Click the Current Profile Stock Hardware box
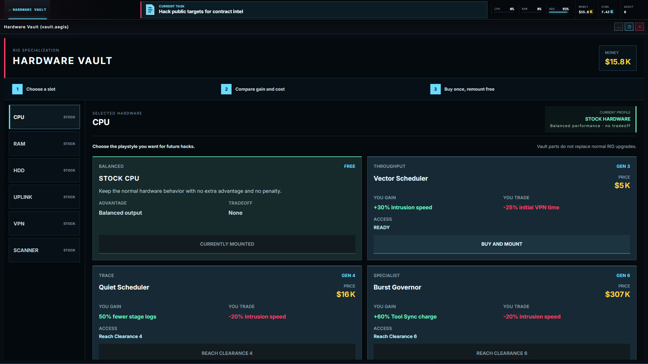648x364 pixels. pyautogui.click(x=590, y=119)
